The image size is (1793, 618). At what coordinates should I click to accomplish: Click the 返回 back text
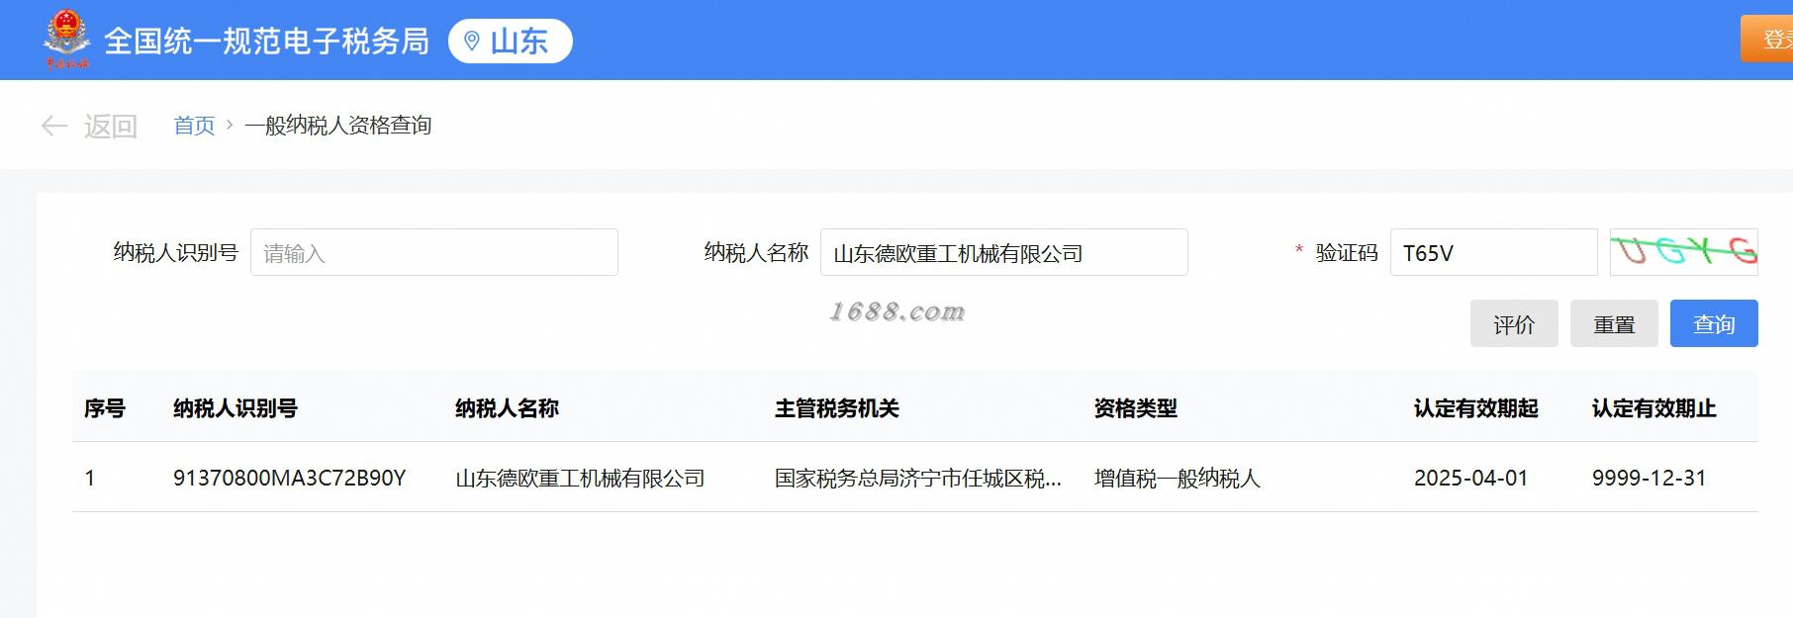pyautogui.click(x=111, y=126)
